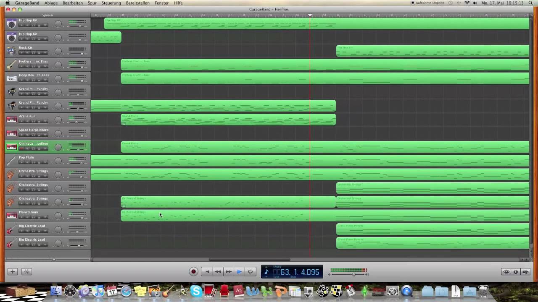Viewport: 538px width, 302px height.
Task: Click the blue Play button
Action: (x=240, y=272)
